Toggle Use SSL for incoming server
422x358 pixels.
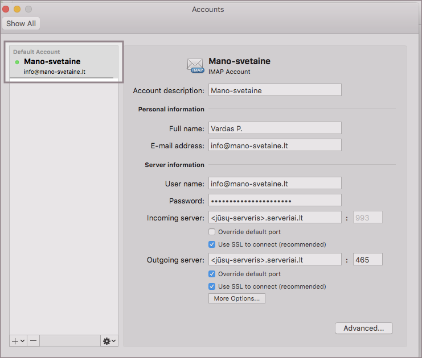(212, 244)
